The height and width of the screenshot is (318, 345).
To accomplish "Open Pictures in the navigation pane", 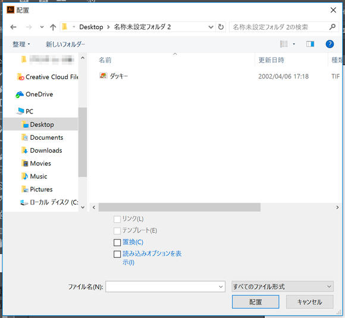I will pyautogui.click(x=37, y=190).
